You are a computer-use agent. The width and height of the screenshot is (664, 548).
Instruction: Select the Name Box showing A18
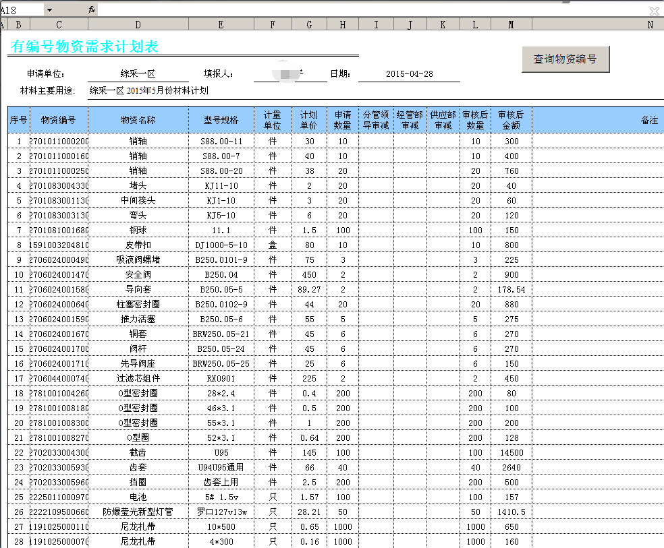20,10
